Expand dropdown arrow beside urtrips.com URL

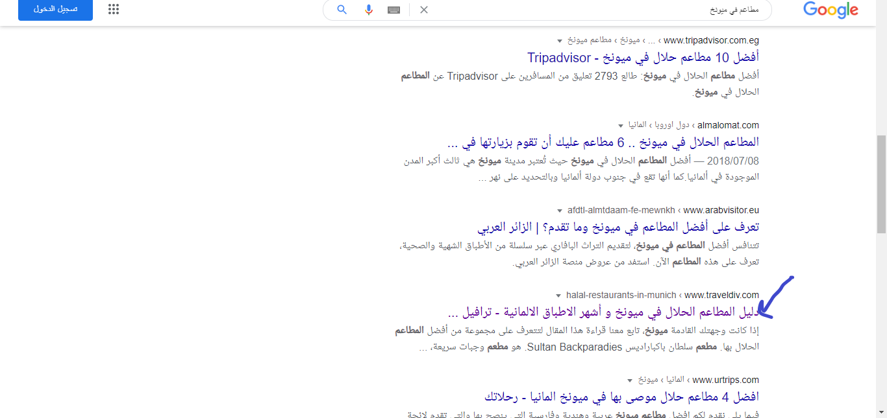pyautogui.click(x=630, y=380)
